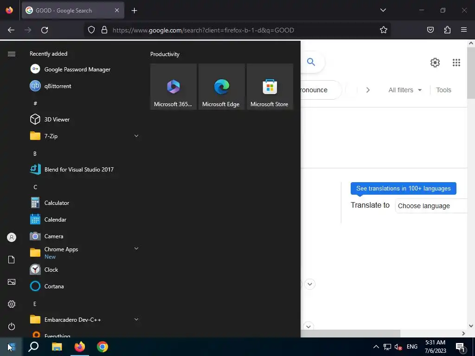Open the Firefox Extensions menu
The width and height of the screenshot is (475, 356).
click(x=447, y=30)
